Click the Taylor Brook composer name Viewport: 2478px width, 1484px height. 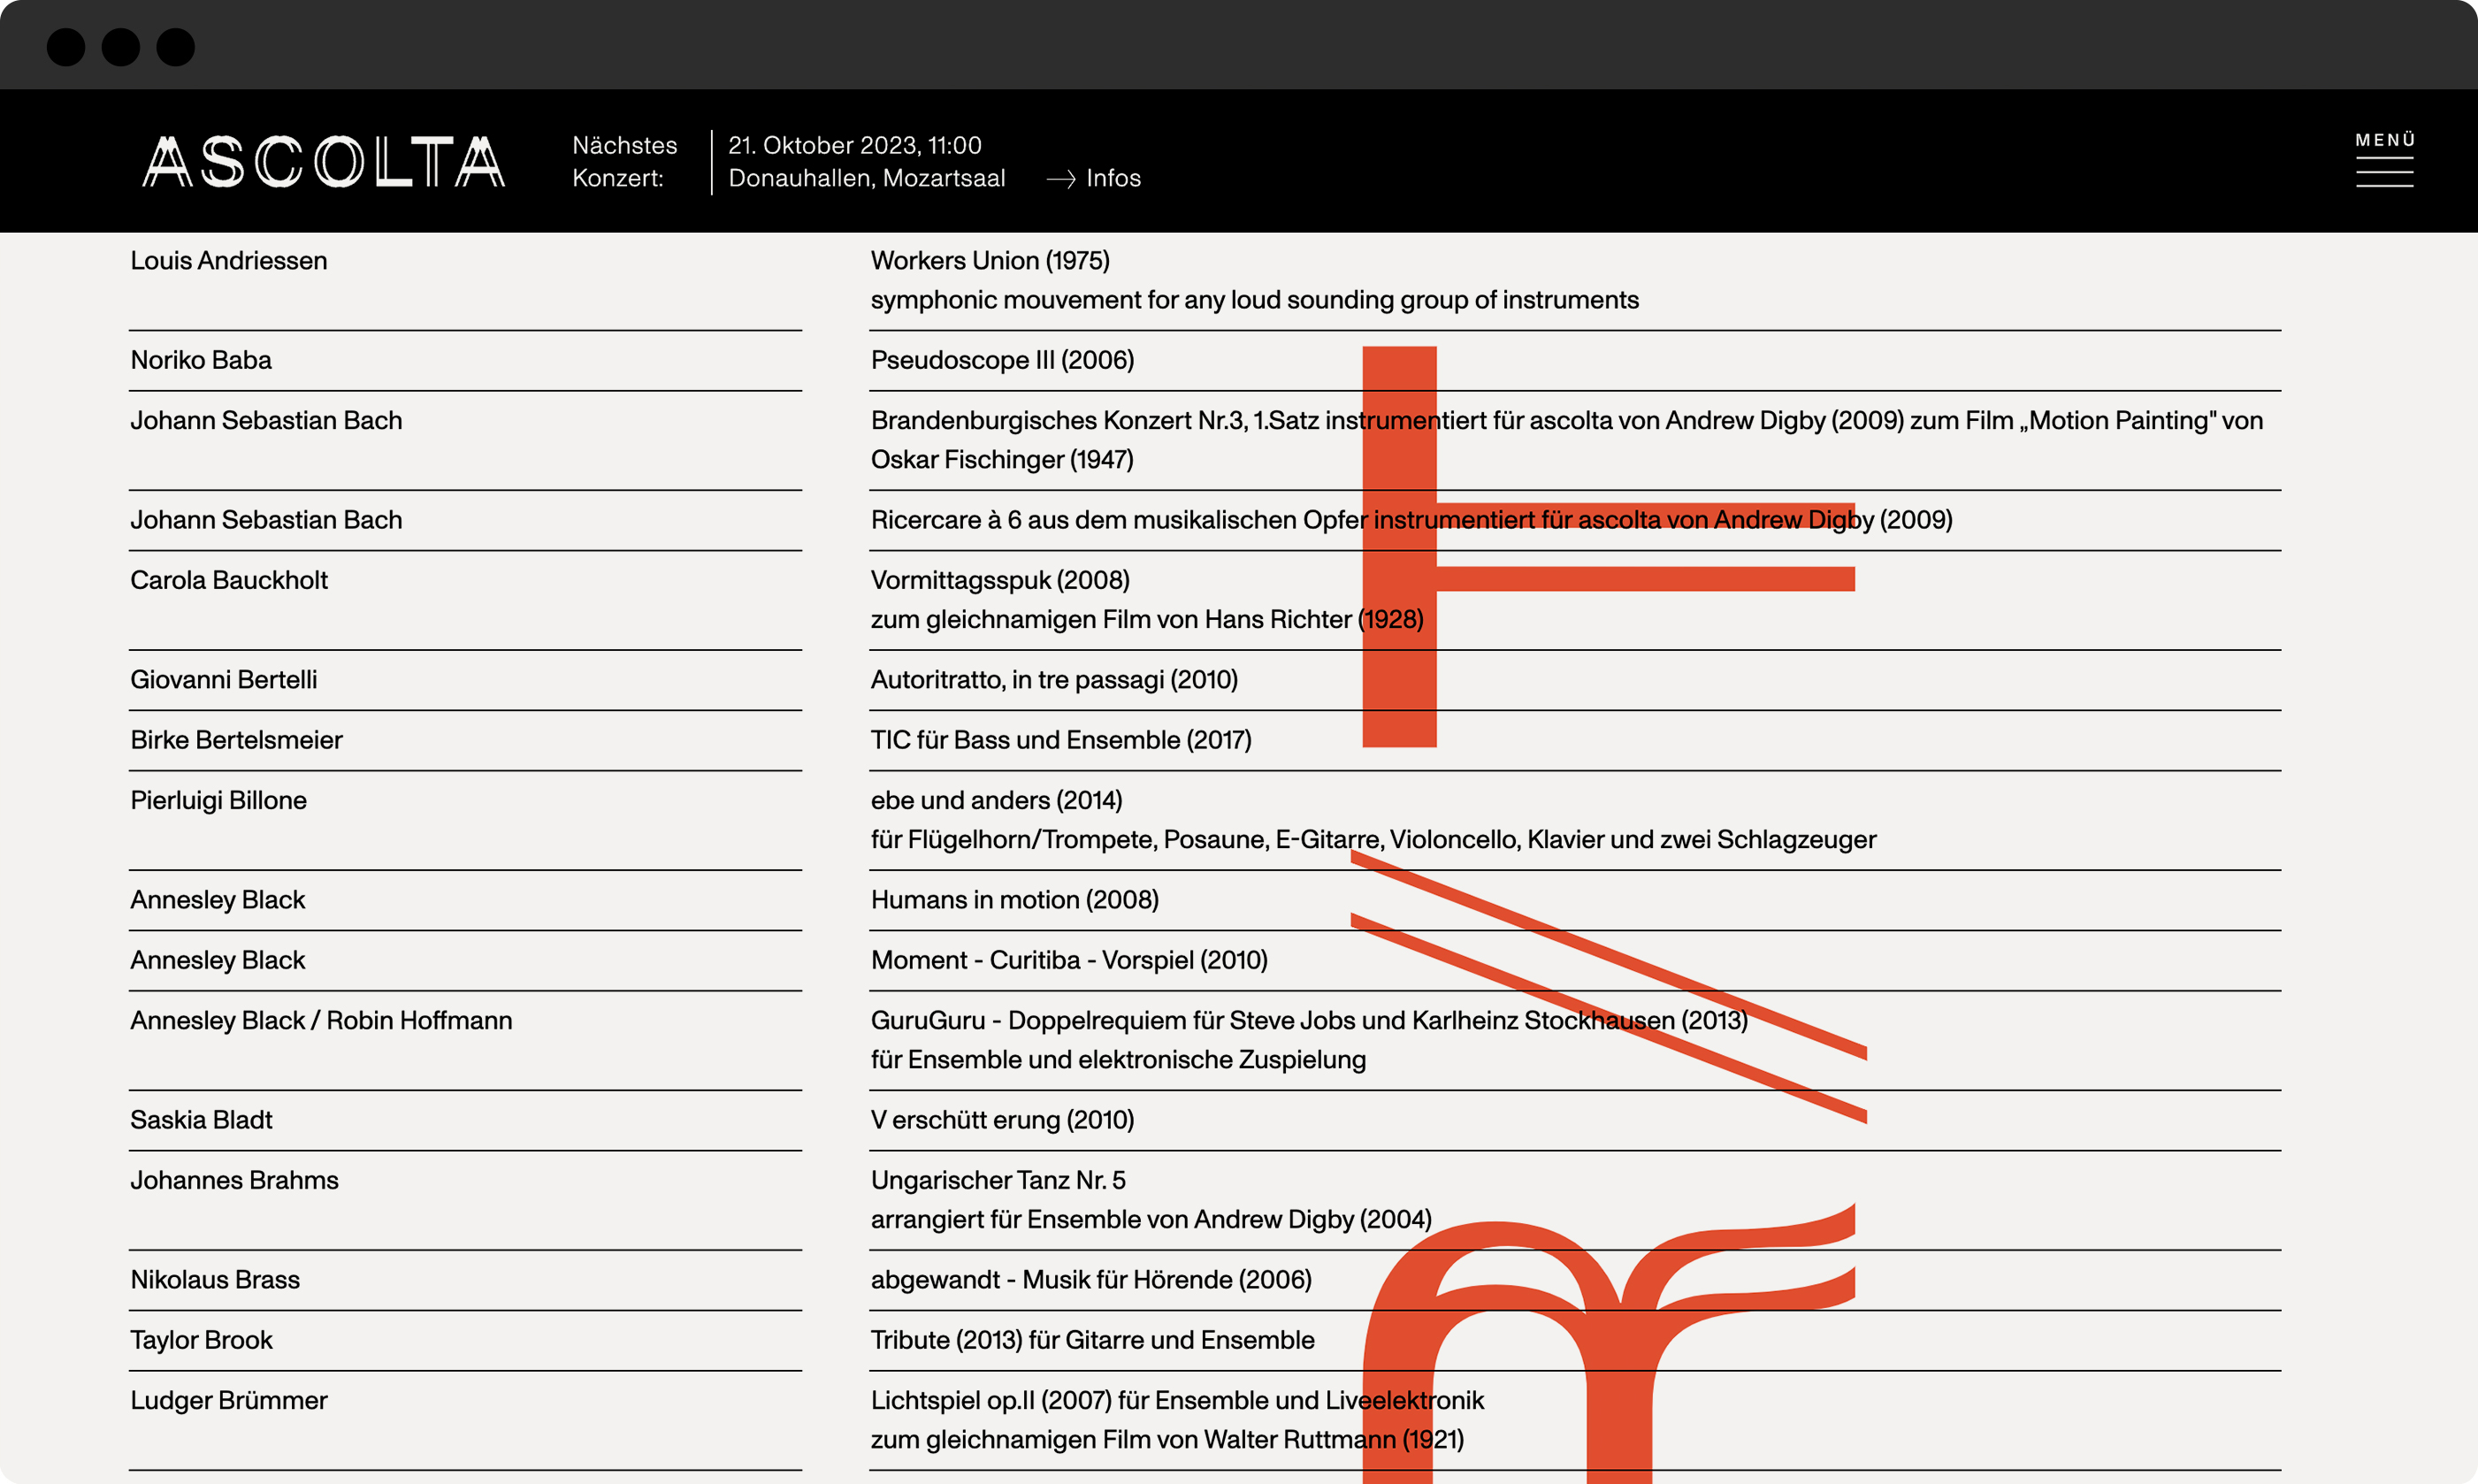[x=201, y=1340]
